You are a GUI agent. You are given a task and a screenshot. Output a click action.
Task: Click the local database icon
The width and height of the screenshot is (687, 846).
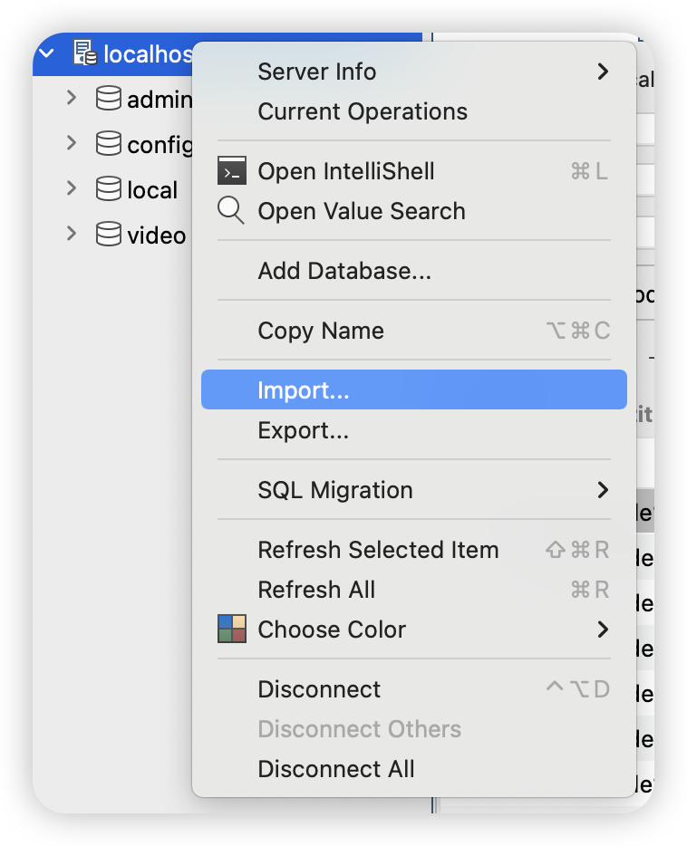pos(109,189)
